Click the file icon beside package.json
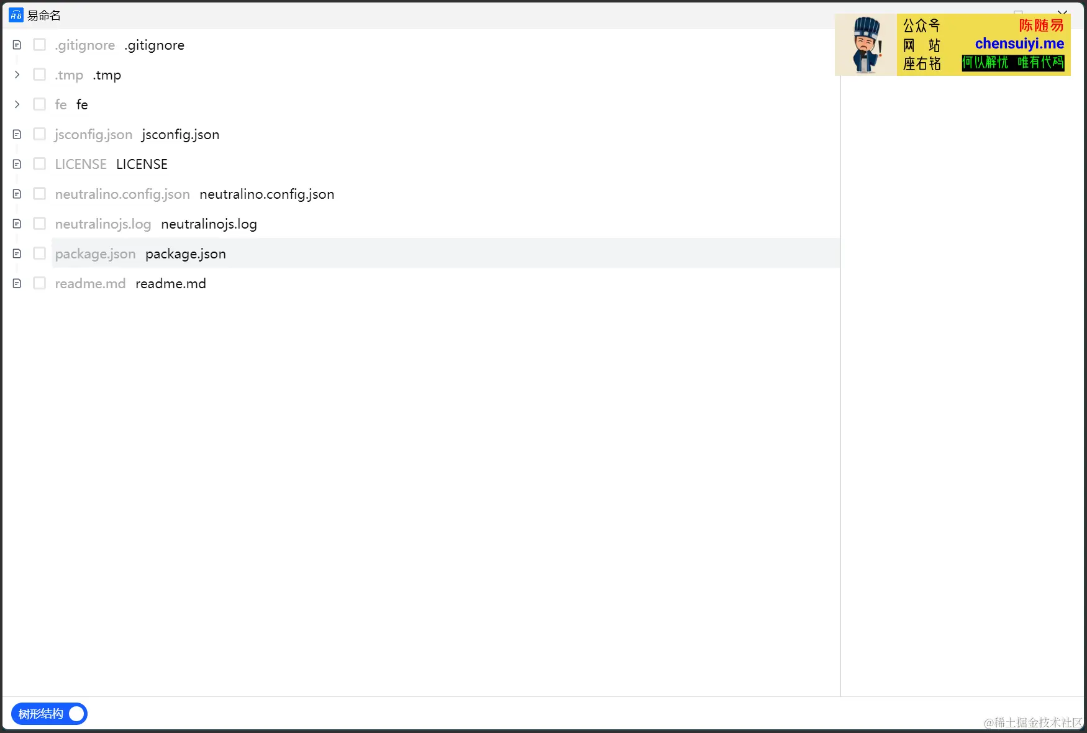The image size is (1087, 733). 17,254
